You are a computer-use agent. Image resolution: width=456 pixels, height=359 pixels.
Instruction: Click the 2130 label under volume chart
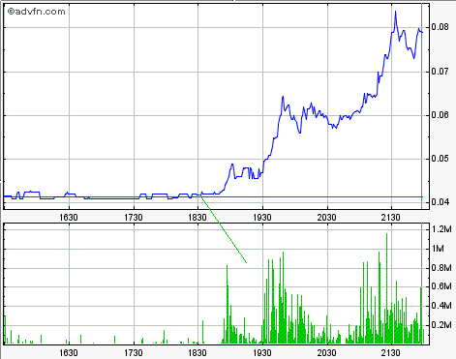point(391,353)
